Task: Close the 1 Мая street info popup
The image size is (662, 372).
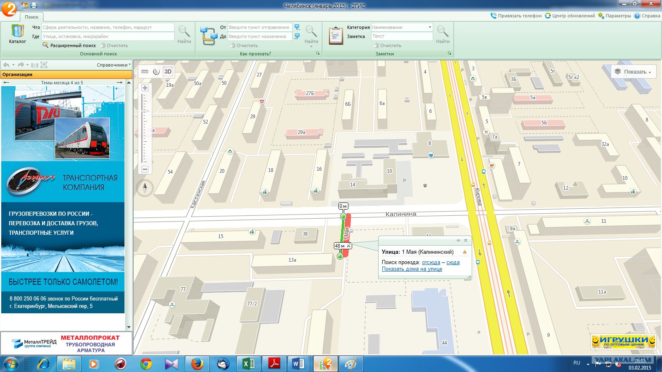Action: (x=466, y=240)
